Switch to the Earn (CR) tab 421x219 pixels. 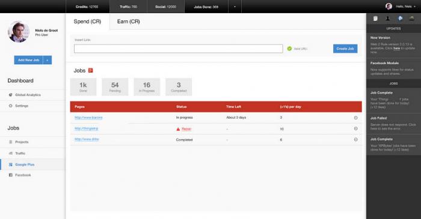click(x=128, y=22)
